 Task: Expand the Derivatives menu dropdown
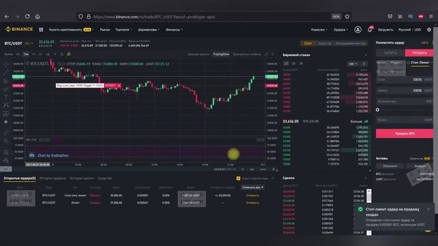tap(149, 29)
